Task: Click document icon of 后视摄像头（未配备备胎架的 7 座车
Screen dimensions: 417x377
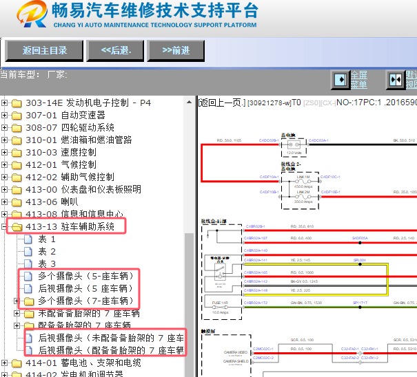Action: click(x=29, y=338)
